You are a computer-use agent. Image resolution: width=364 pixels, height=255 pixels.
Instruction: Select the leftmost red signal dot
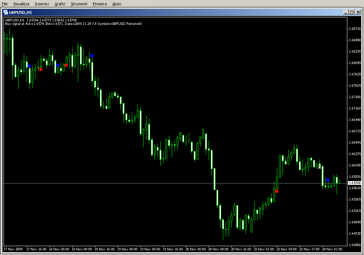41,69
